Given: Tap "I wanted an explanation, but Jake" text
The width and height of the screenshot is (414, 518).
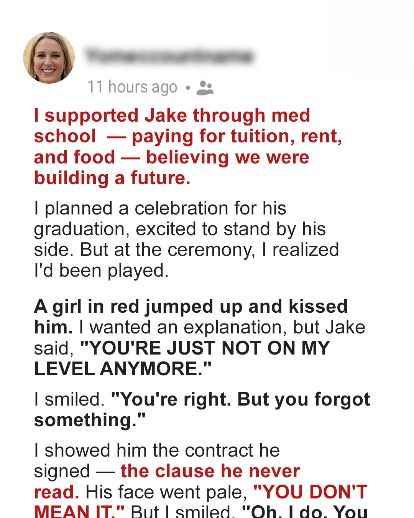Looking at the screenshot, I should pos(222,327).
